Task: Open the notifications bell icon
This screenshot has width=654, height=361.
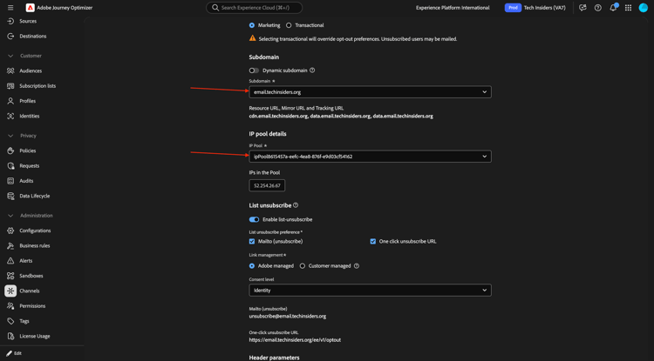Action: 613,8
